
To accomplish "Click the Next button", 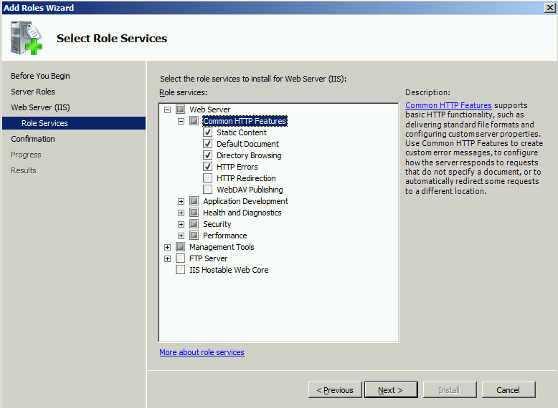I will pos(391,390).
